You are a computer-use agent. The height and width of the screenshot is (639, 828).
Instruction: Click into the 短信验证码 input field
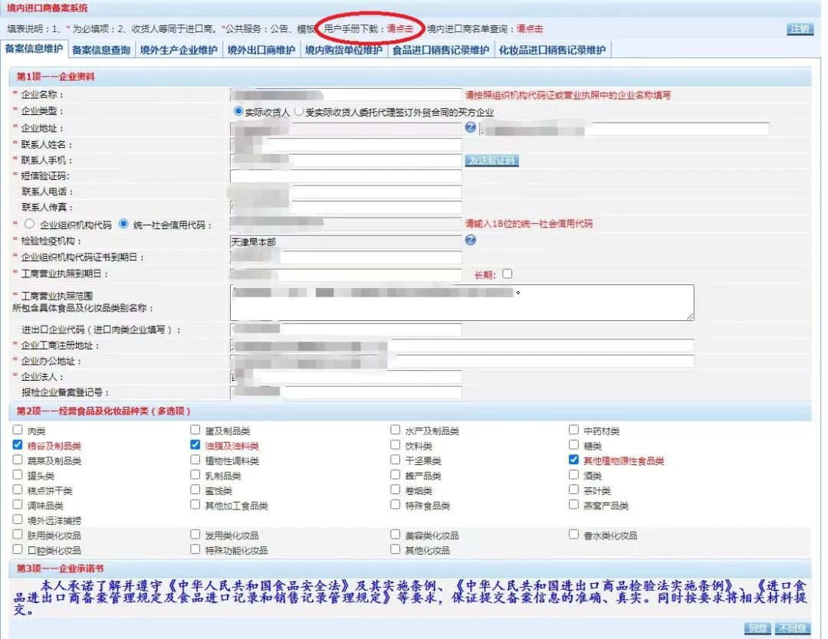click(346, 176)
